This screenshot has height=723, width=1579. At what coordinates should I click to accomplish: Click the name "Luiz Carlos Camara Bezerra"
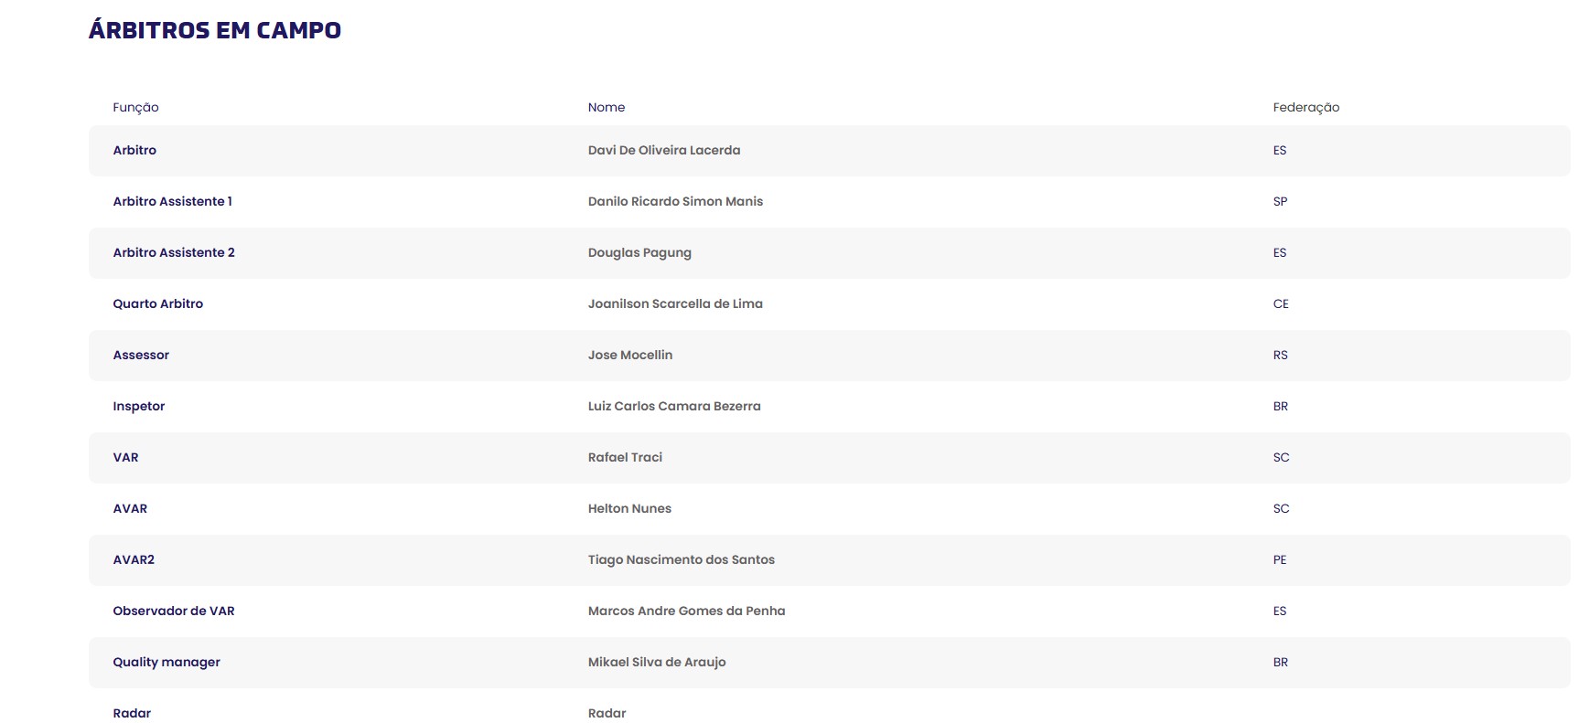click(674, 406)
